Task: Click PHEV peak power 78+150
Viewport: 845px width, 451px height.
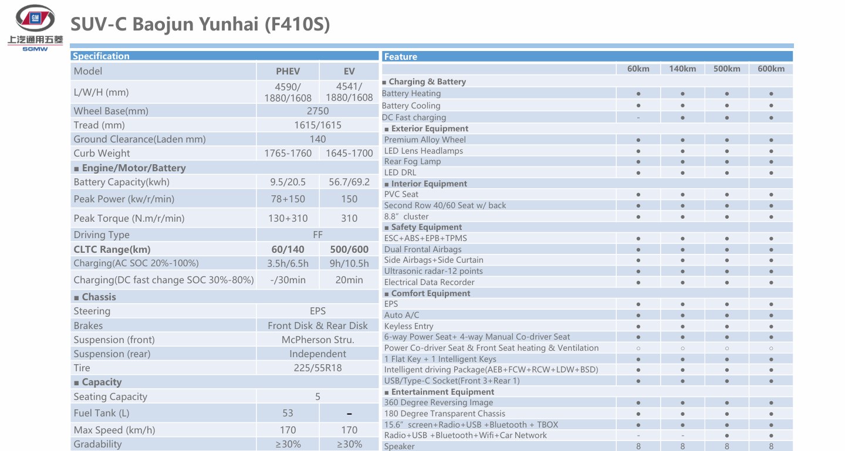Action: 288,199
